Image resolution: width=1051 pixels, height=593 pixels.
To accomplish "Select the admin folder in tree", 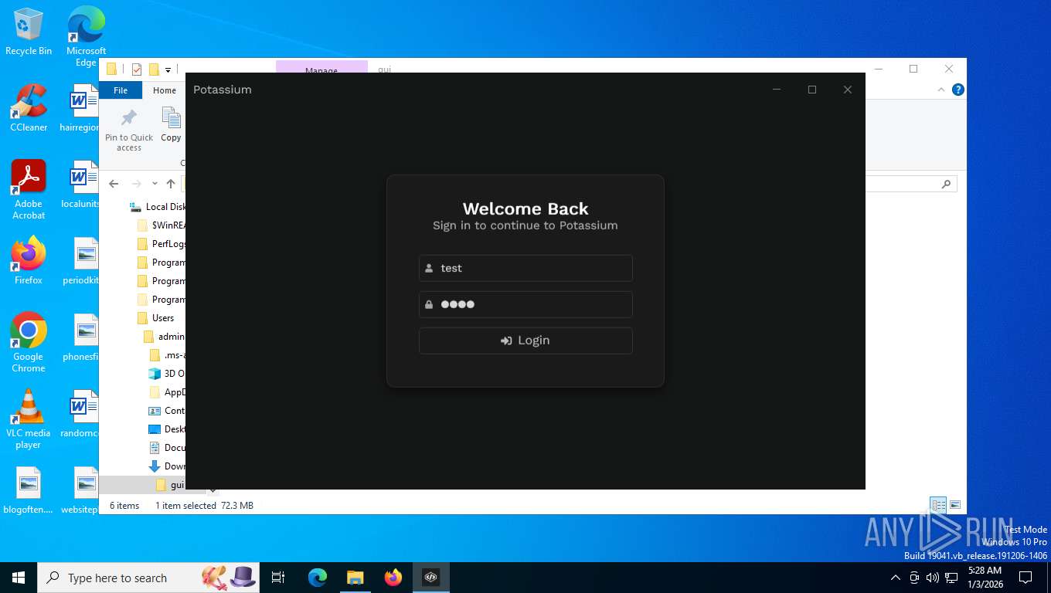I will pyautogui.click(x=164, y=337).
